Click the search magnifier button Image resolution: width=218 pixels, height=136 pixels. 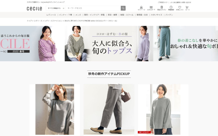[123, 8]
